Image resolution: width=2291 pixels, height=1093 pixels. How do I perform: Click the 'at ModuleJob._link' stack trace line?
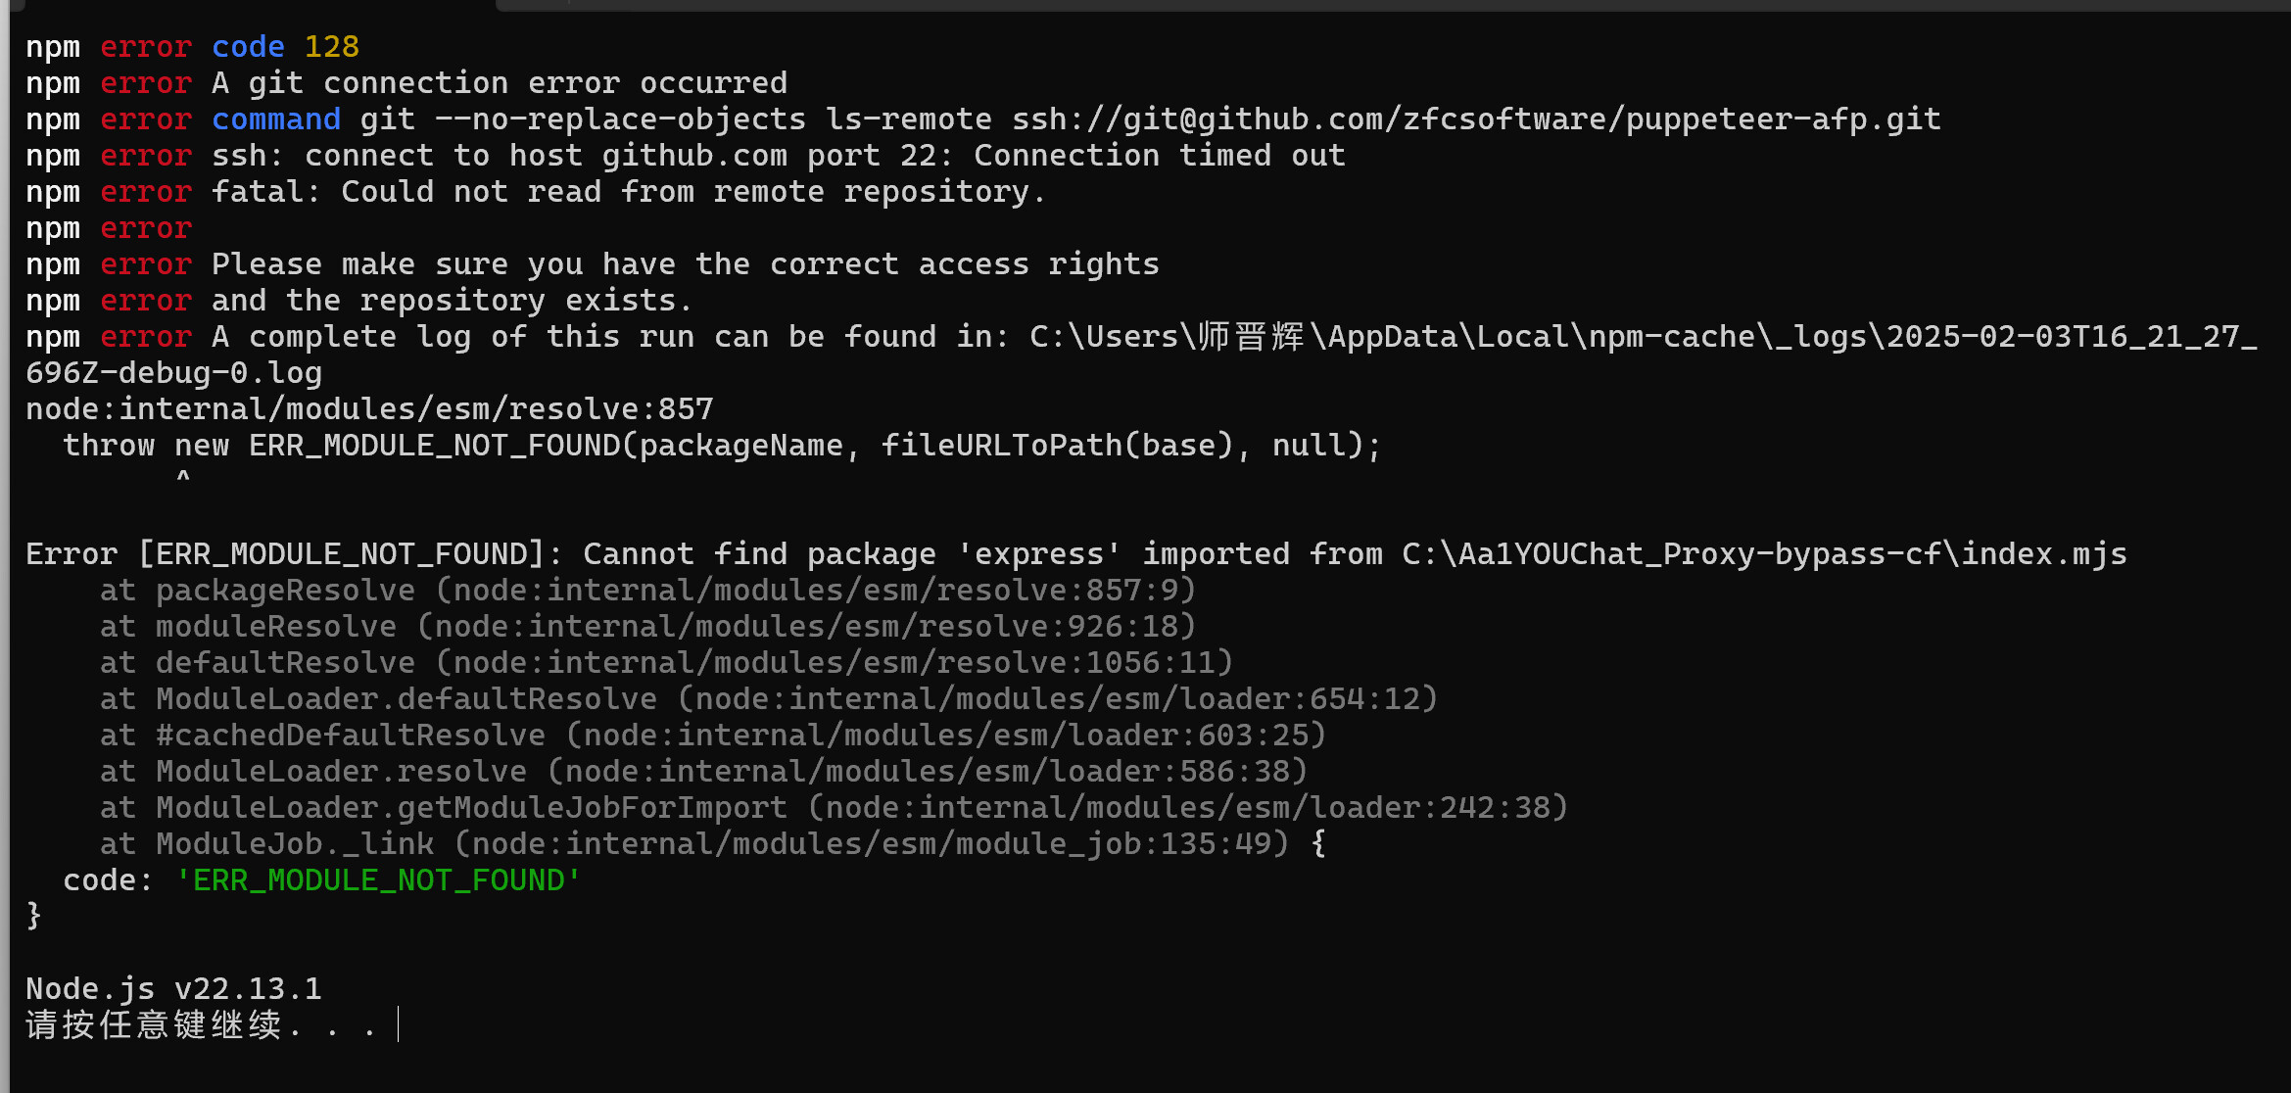(x=693, y=844)
